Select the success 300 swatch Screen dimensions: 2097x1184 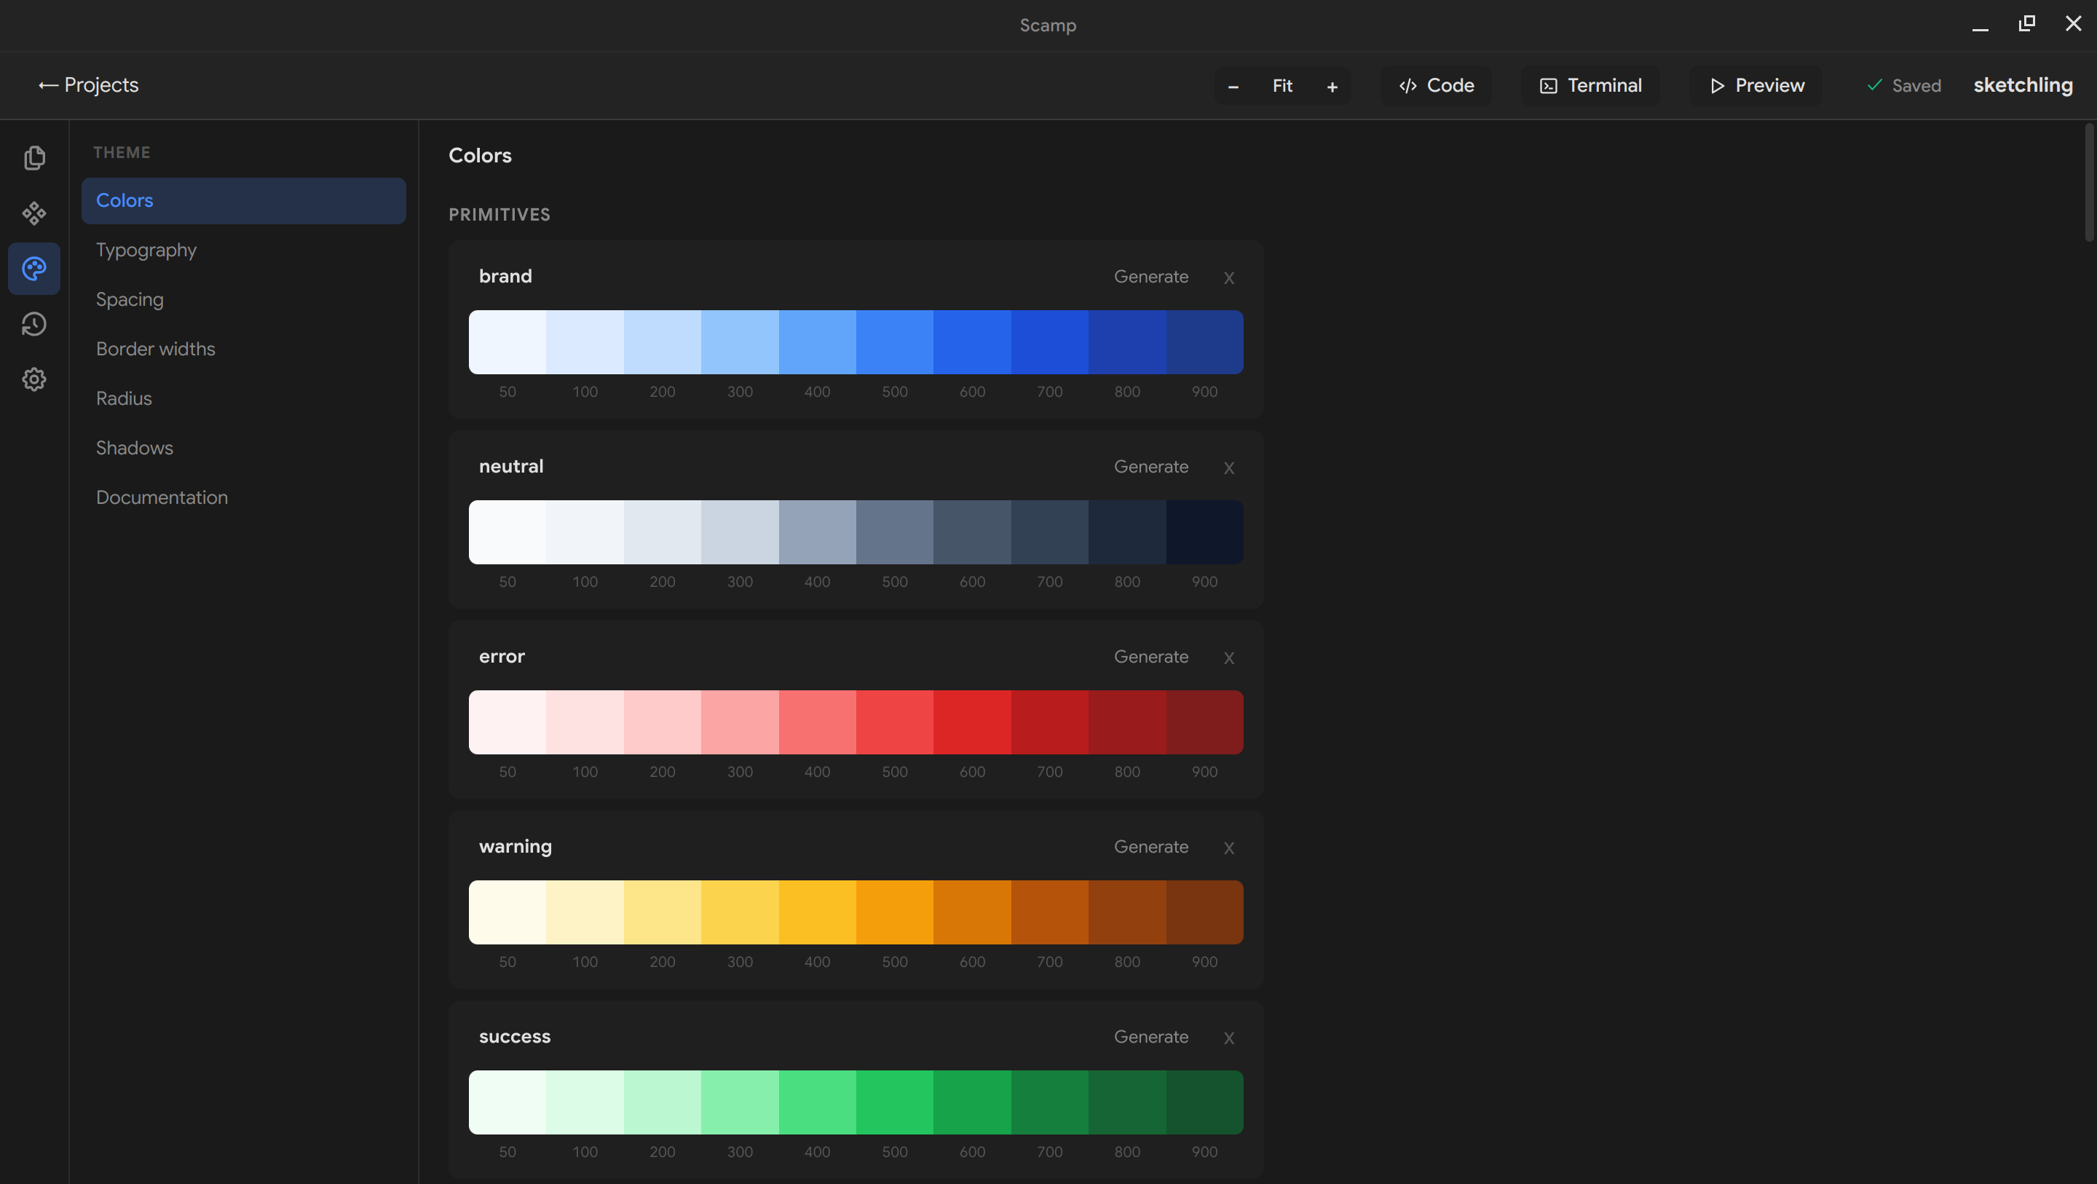click(740, 1102)
